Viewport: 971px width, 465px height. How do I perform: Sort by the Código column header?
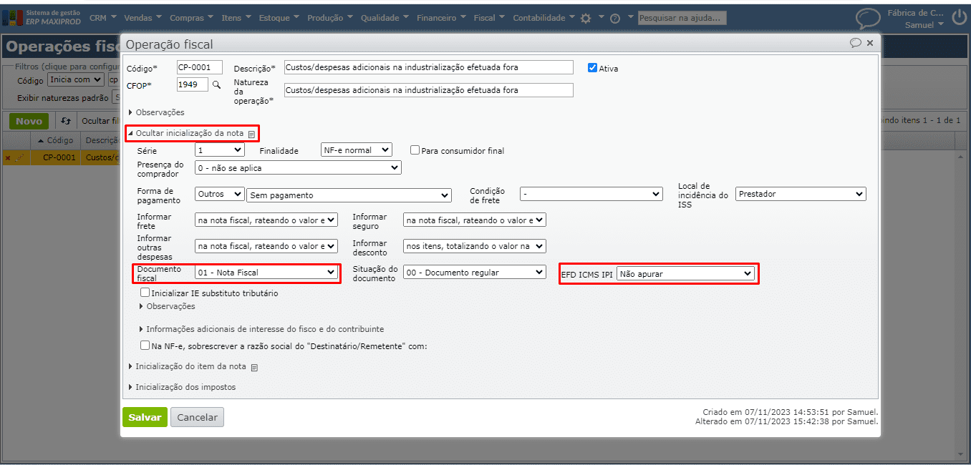55,140
